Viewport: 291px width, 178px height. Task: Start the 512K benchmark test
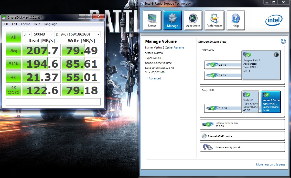(x=14, y=64)
